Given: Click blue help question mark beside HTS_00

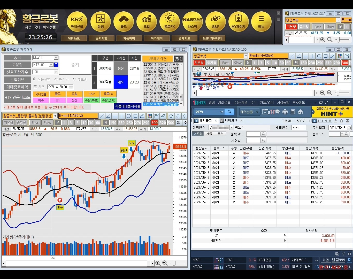Looking at the screenshot, I should pyautogui.click(x=56, y=65).
